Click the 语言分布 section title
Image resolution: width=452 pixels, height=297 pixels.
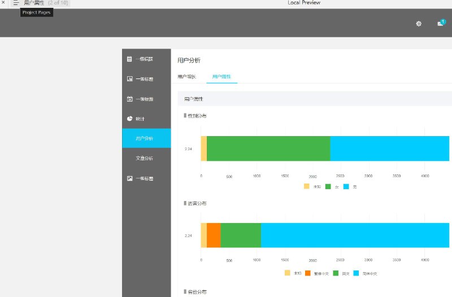tap(197, 203)
